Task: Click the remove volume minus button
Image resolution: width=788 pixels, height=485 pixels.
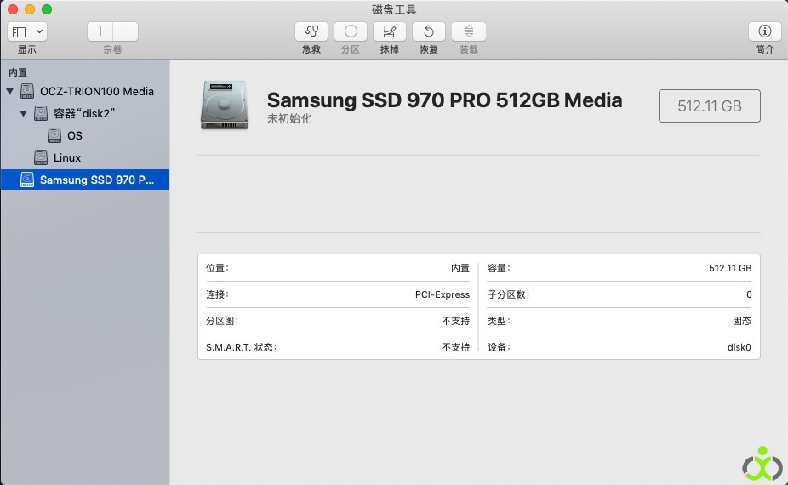Action: point(125,31)
